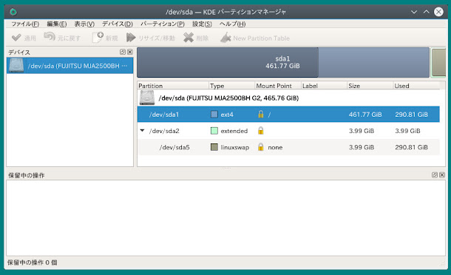Close the デバイス panel with its x icon
451x275 pixels.
[x=130, y=52]
